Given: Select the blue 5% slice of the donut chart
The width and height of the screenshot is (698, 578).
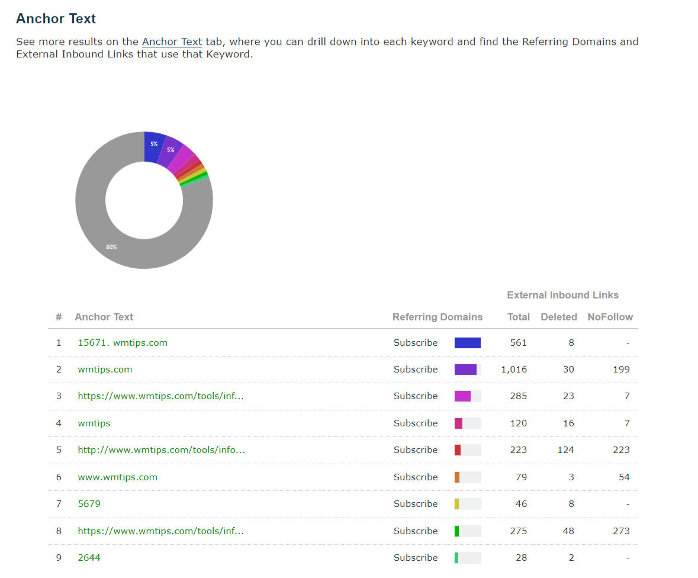Looking at the screenshot, I should 153,143.
